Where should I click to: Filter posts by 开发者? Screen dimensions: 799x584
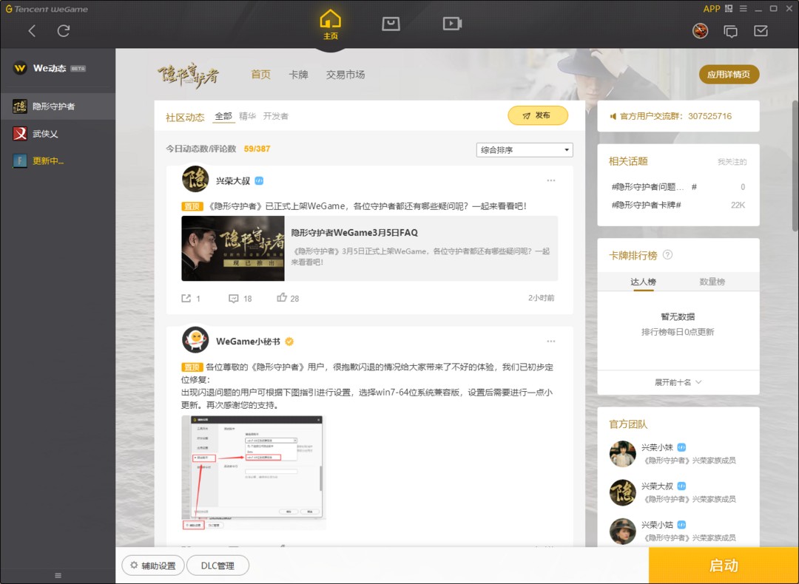coord(276,116)
